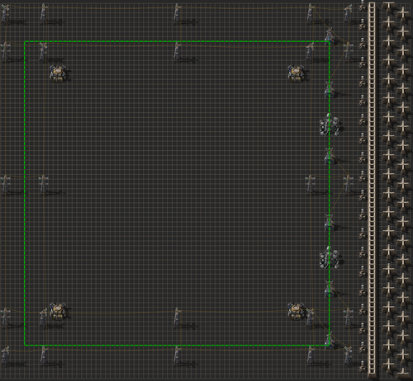
Task: Click the blue tower just below the upper gray turret
Action: click(x=330, y=156)
